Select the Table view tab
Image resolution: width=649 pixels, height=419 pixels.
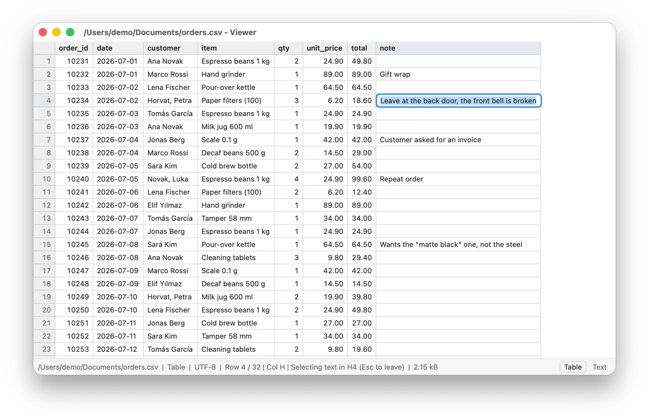tap(573, 367)
